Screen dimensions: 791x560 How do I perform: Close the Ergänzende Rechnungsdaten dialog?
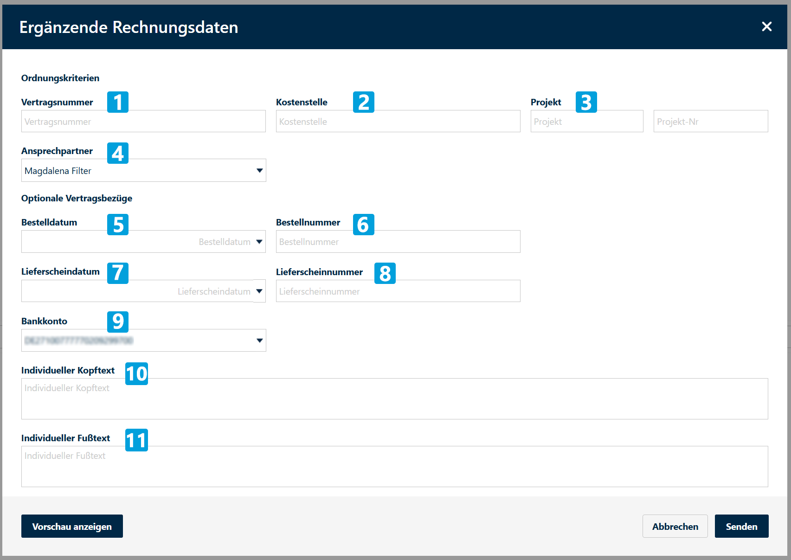(x=766, y=27)
